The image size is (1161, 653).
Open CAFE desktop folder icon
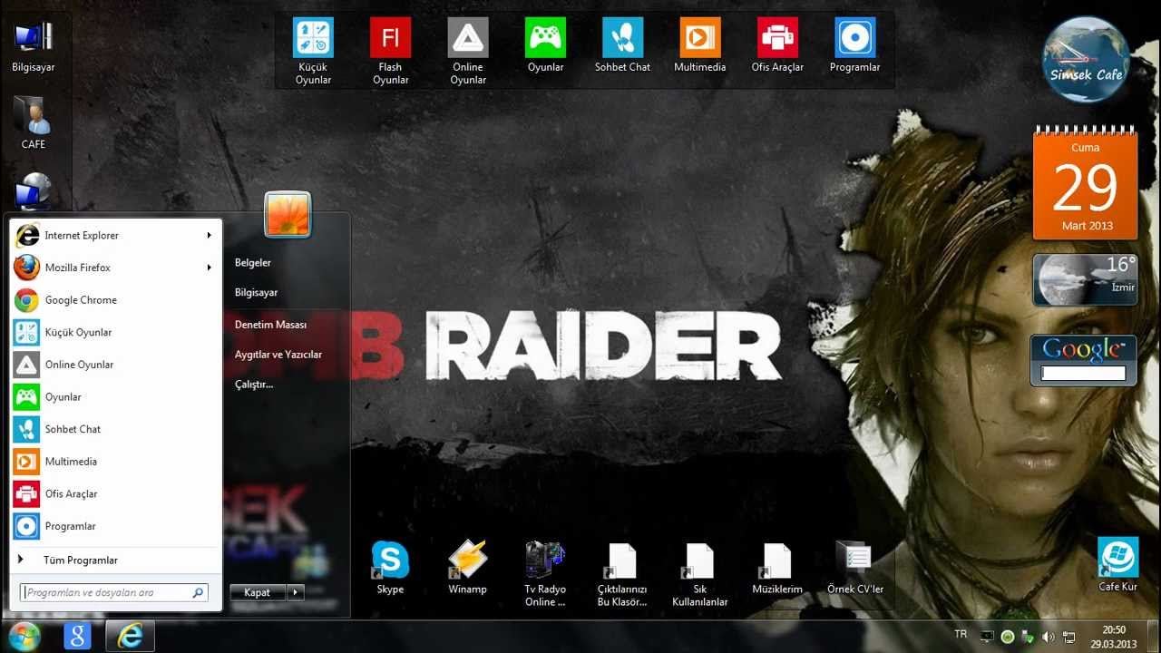pos(34,122)
